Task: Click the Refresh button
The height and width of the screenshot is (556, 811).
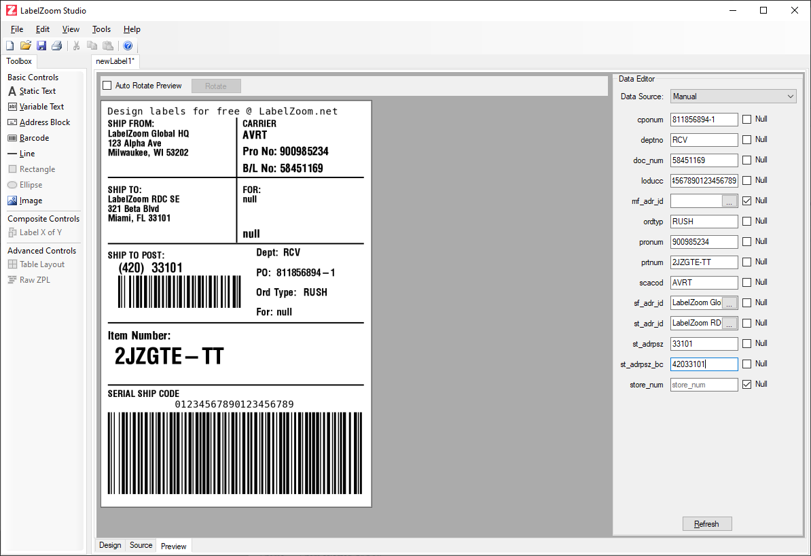Action: 706,524
